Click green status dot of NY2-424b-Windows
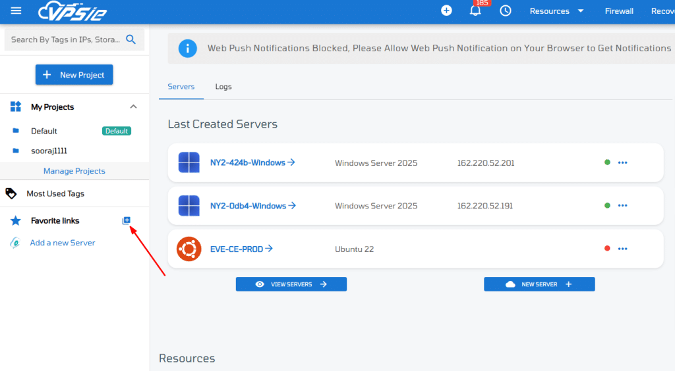 point(607,162)
